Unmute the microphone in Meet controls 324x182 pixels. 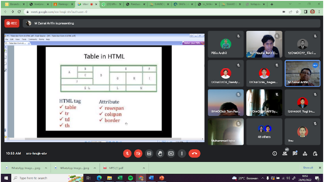[127, 153]
